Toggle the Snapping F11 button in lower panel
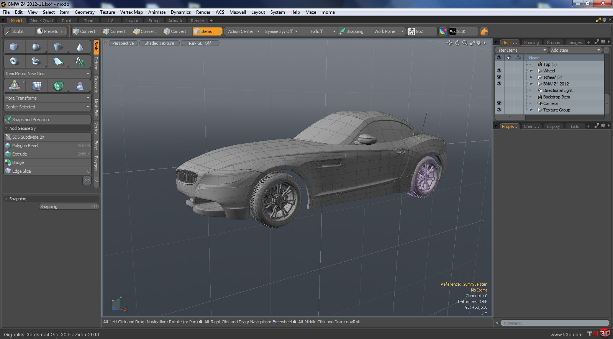The height and width of the screenshot is (339, 613). click(x=69, y=206)
